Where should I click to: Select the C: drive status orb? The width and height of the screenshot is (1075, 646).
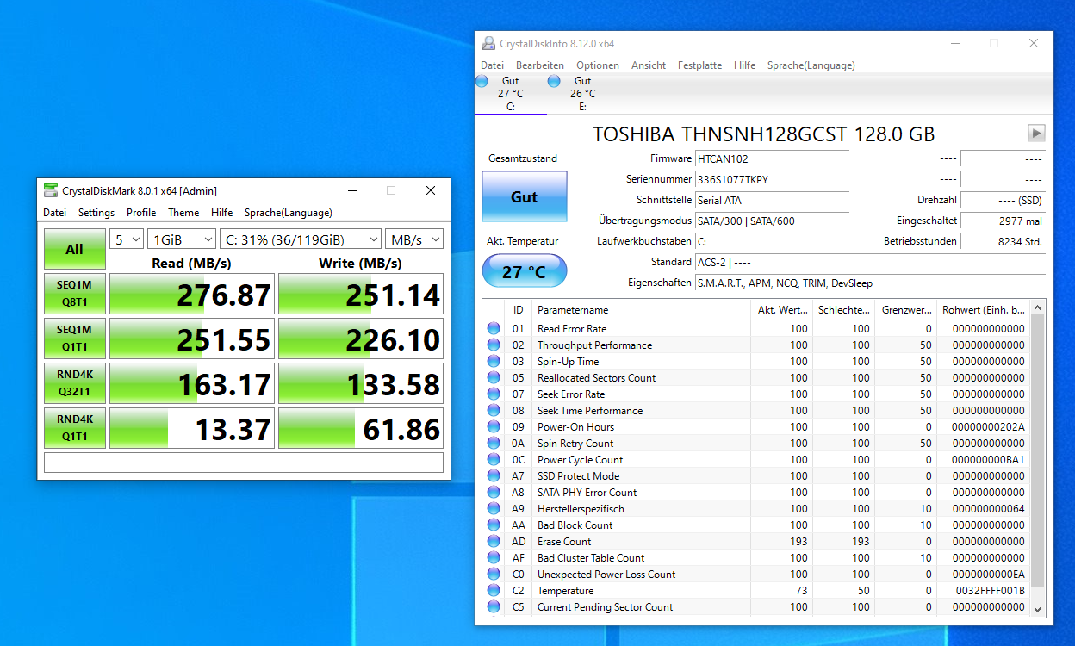tap(482, 81)
